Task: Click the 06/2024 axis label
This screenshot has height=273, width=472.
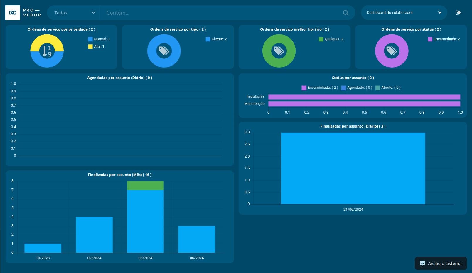Action: tap(197, 258)
